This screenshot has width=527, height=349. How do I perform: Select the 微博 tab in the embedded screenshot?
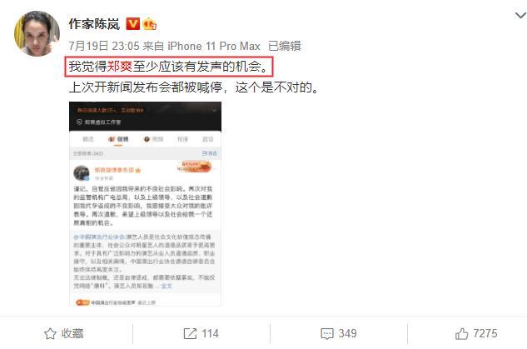[119, 139]
